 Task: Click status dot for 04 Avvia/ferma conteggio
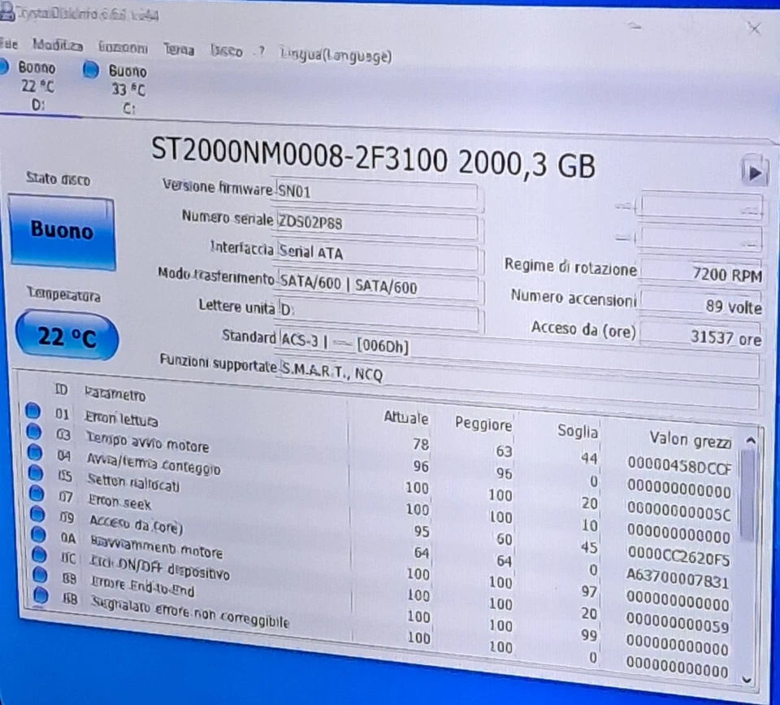35,451
